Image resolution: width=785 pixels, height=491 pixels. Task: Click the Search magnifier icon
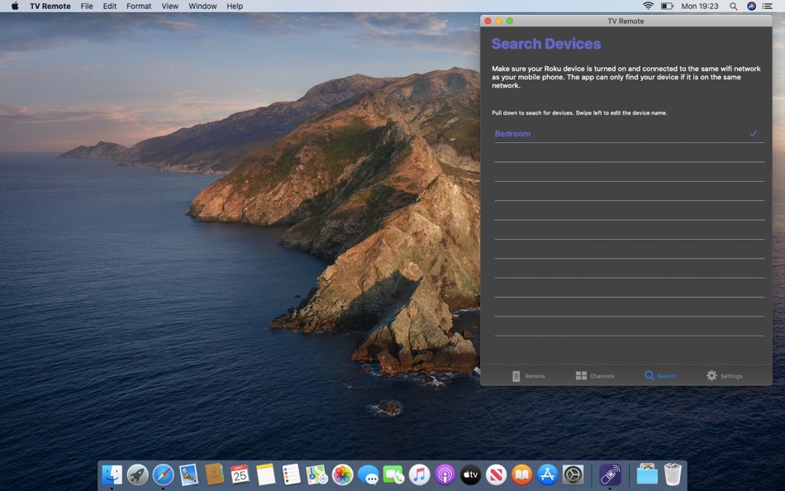click(648, 375)
